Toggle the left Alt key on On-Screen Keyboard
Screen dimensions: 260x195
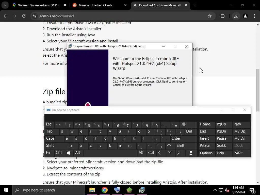click(x=78, y=153)
